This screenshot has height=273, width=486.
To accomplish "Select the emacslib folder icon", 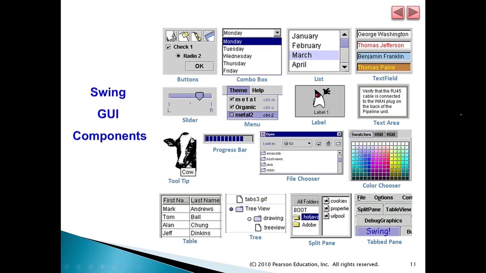I will [263, 153].
